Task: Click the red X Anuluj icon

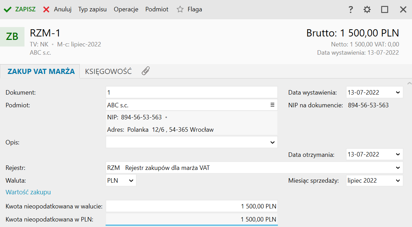Action: click(x=46, y=10)
